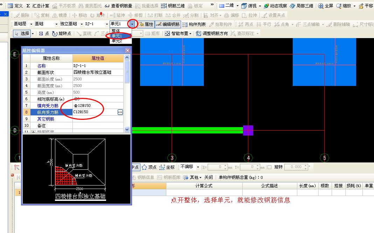The image size is (374, 233).
Task: Choose 单元1 from the unit list
Action: point(121,36)
